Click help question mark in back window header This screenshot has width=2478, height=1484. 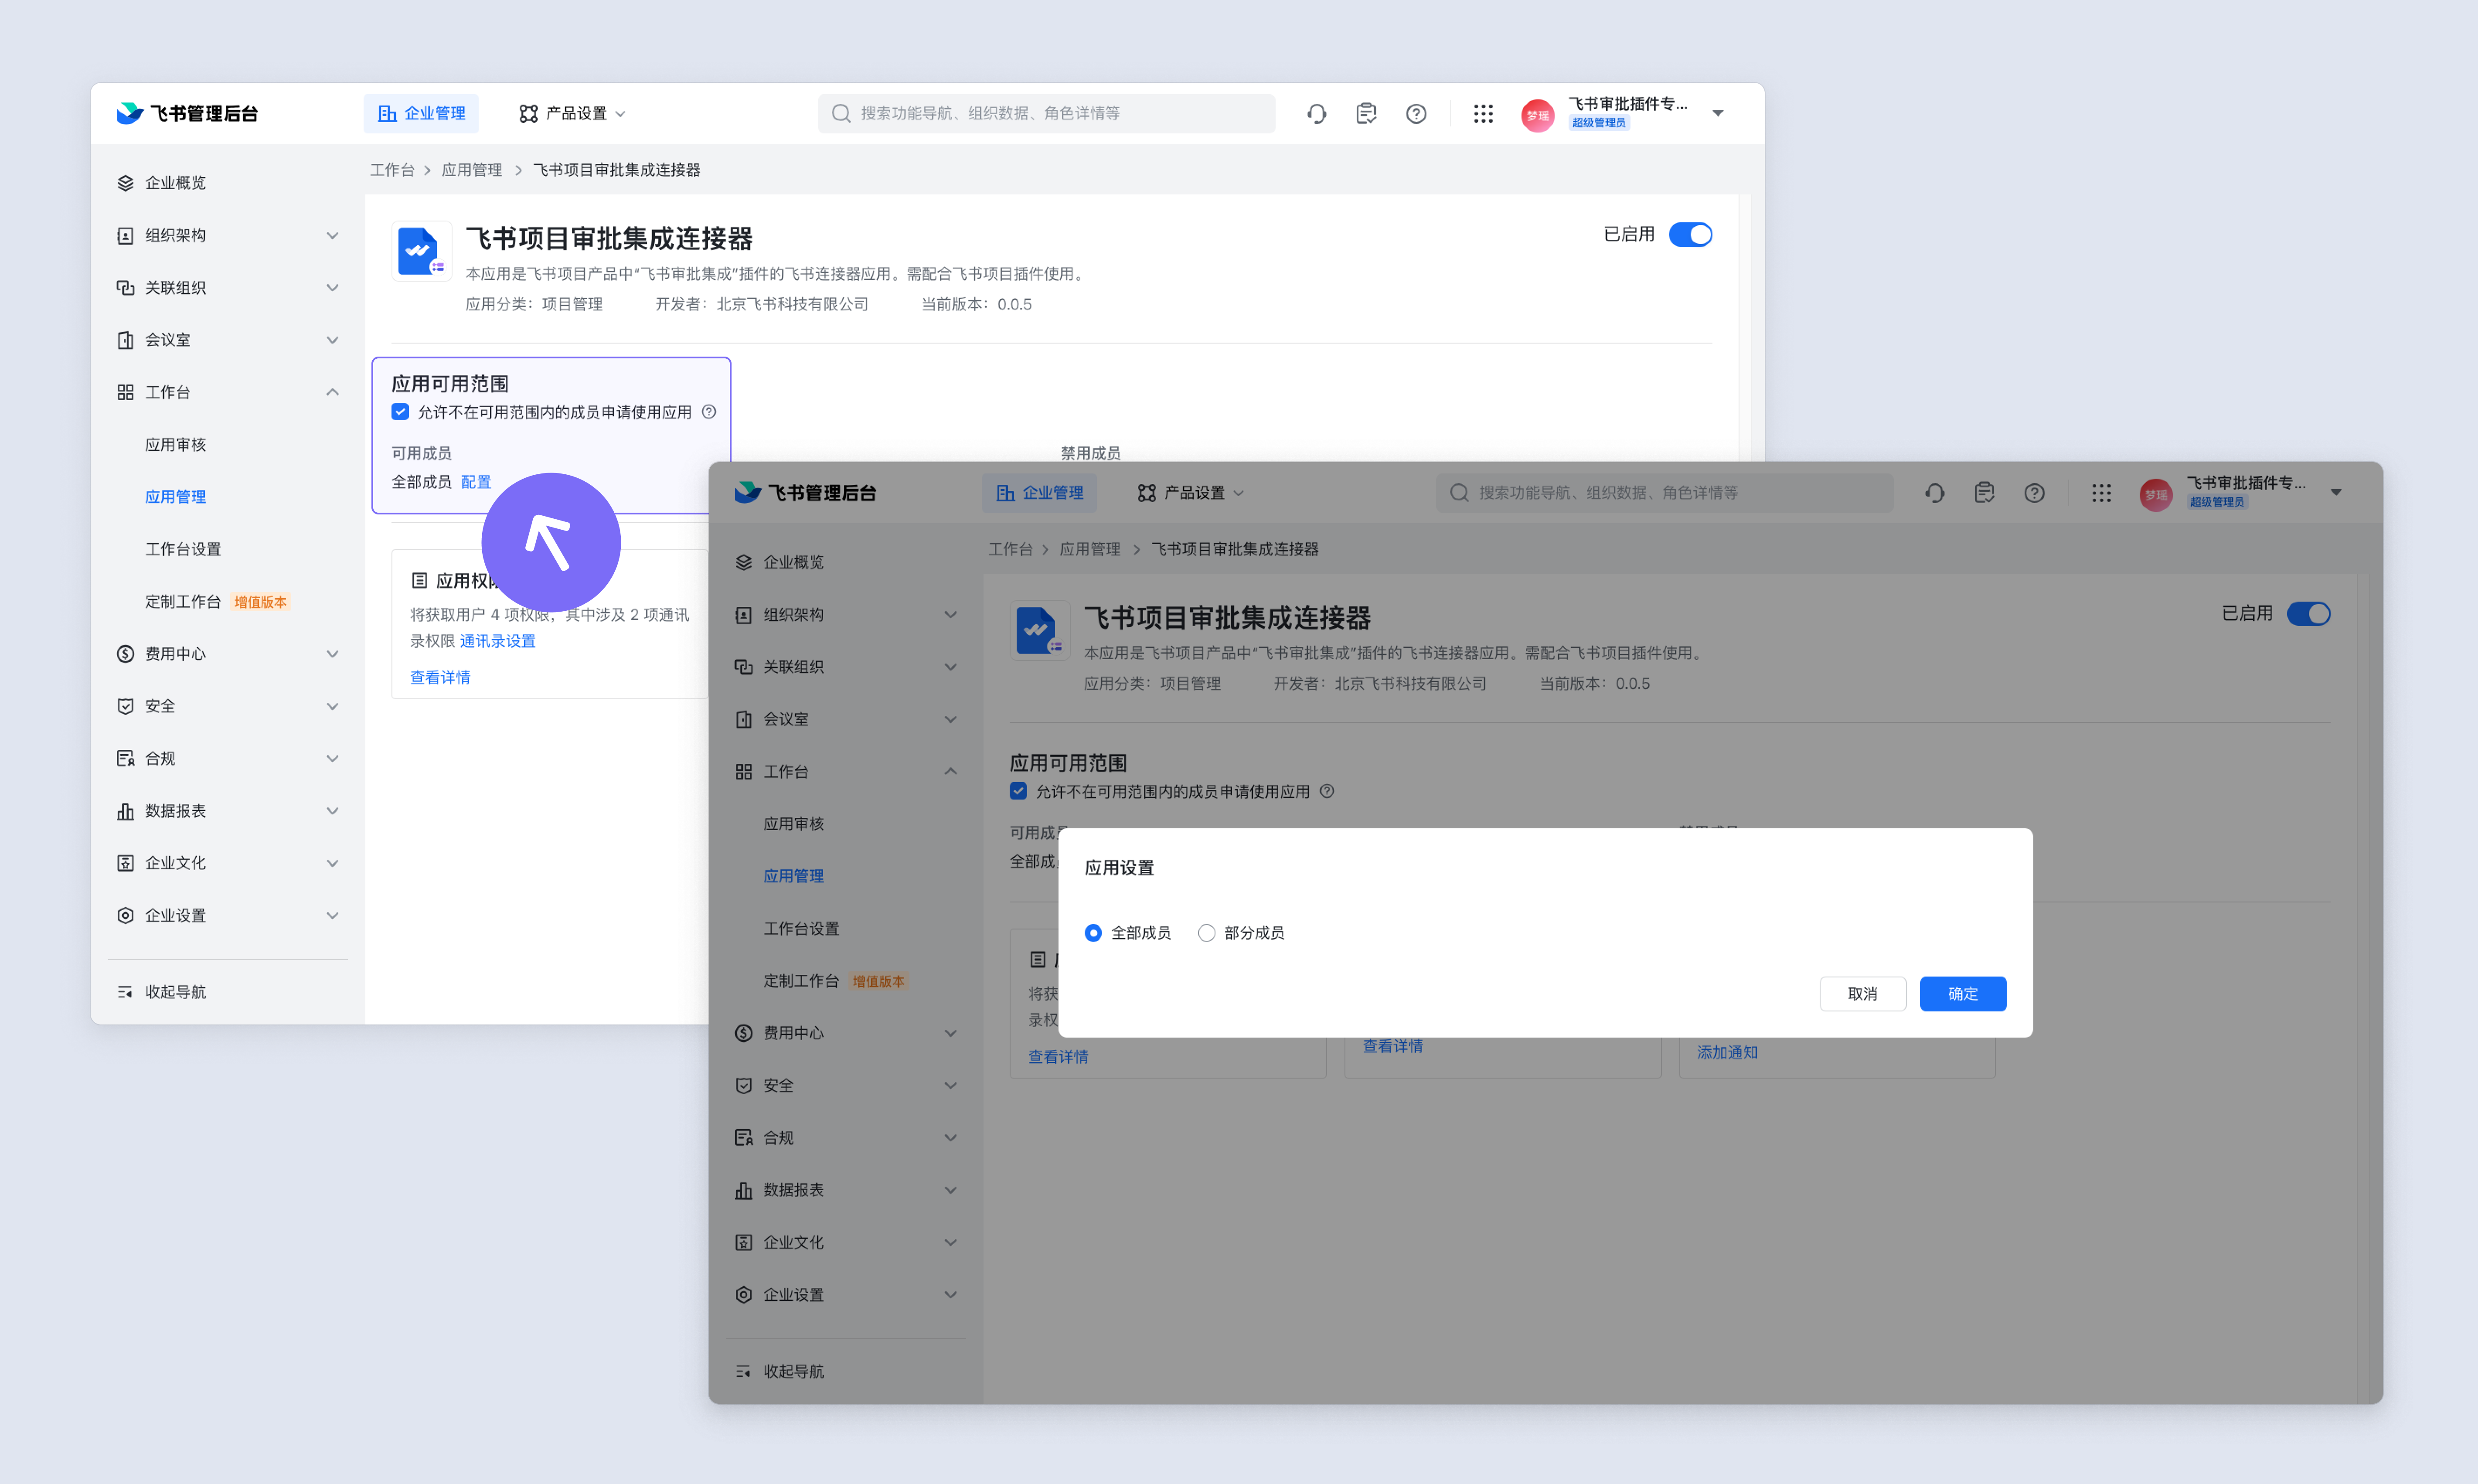tap(1416, 114)
